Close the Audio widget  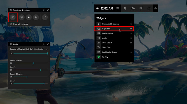(x=48, y=44)
